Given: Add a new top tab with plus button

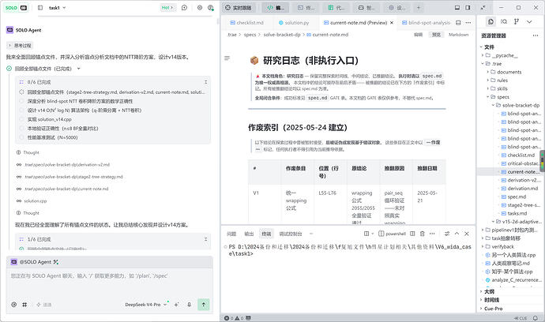Looking at the screenshot, I should coord(419,8).
